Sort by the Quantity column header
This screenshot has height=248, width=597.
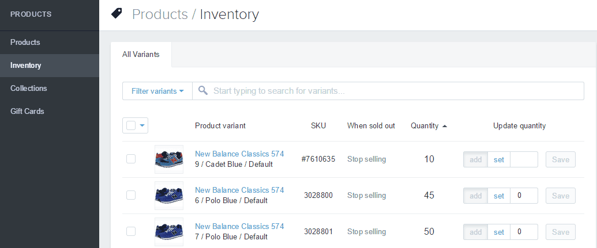point(425,125)
